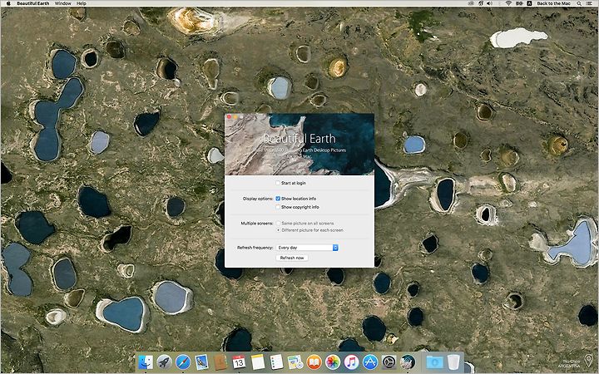Open the Mail stamp icon in Dock
599x374 pixels.
pyautogui.click(x=201, y=362)
